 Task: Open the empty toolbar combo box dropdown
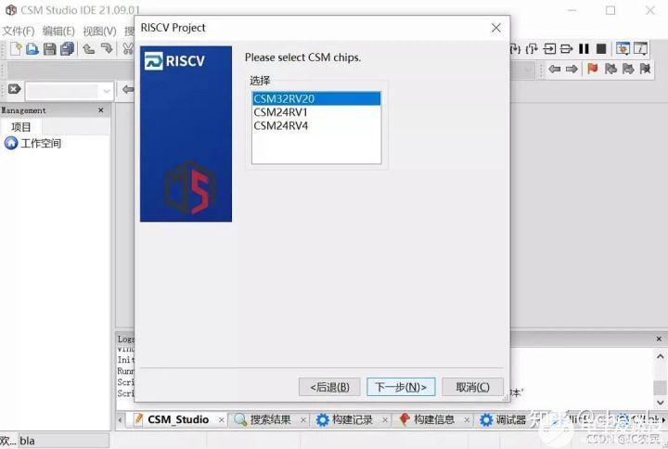(x=107, y=91)
